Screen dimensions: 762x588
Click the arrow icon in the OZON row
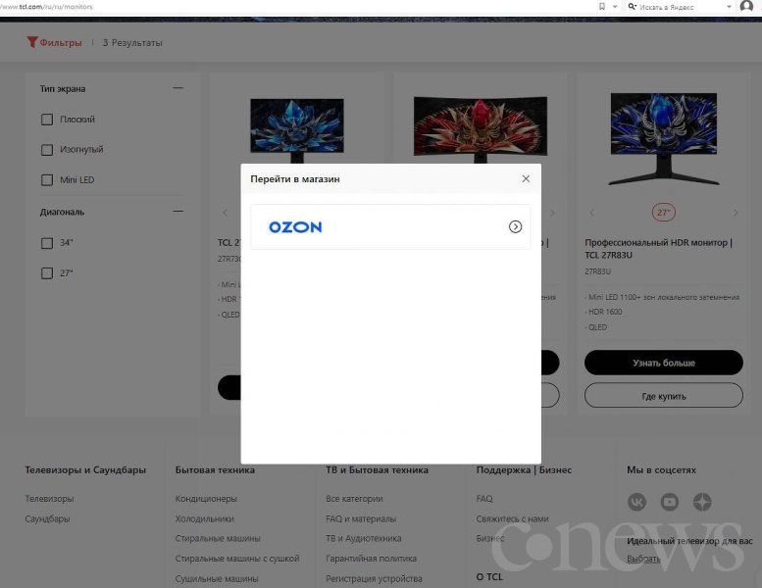[515, 226]
